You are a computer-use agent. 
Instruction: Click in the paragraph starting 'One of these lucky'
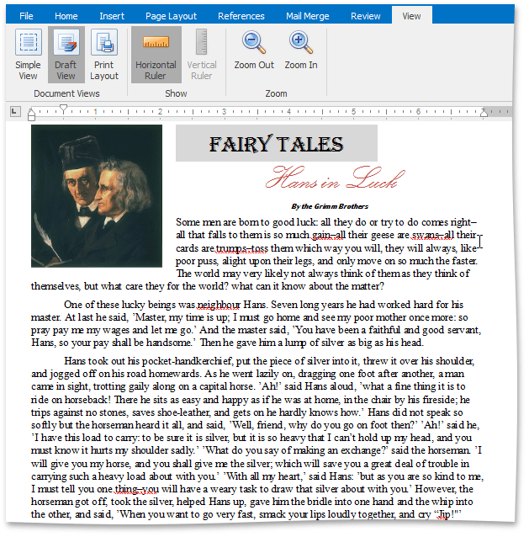[x=257, y=323]
